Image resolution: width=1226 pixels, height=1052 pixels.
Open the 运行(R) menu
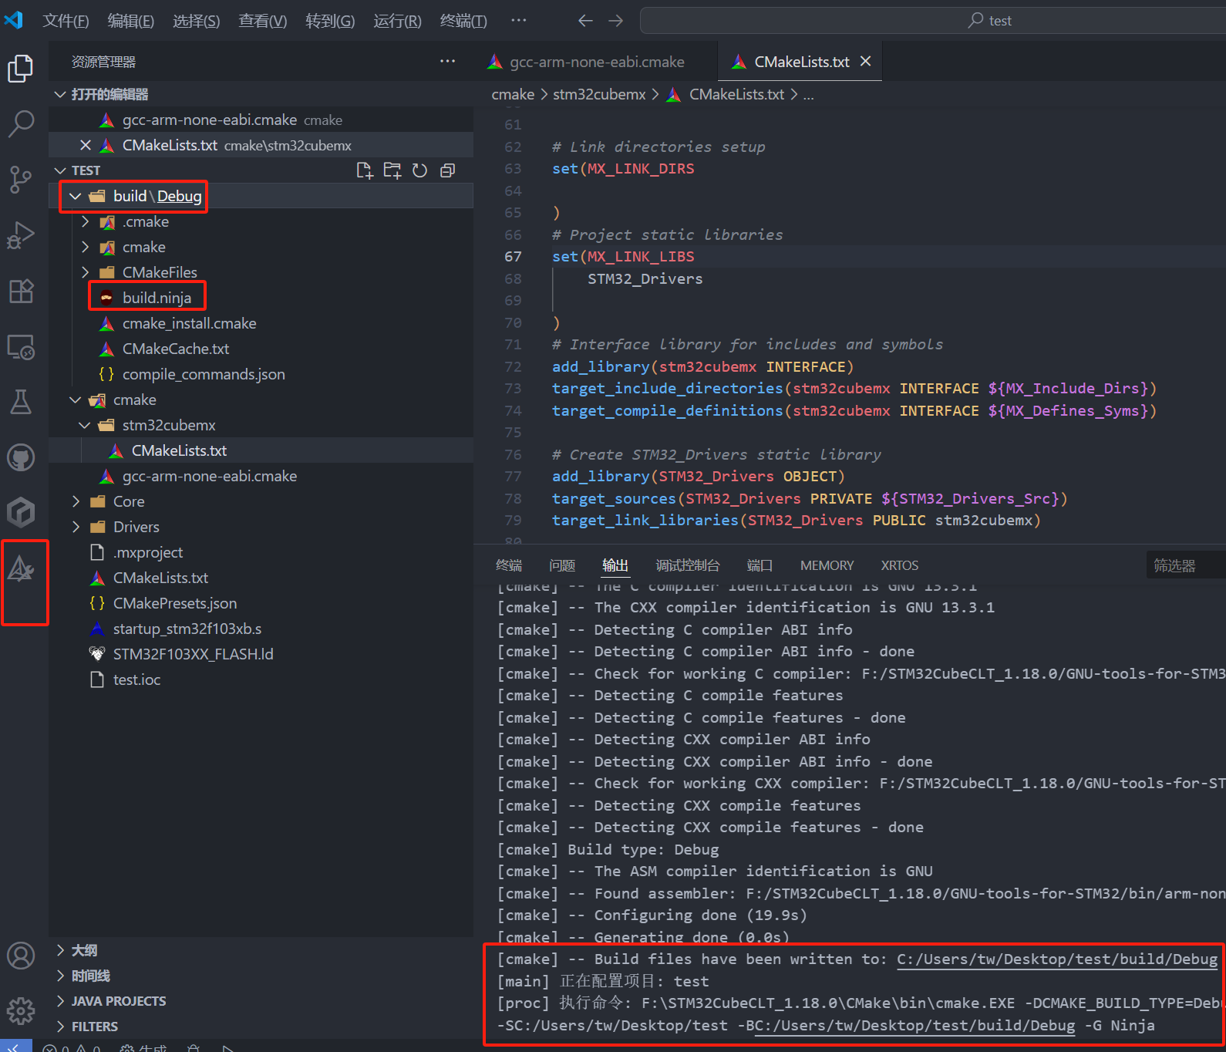tap(397, 21)
